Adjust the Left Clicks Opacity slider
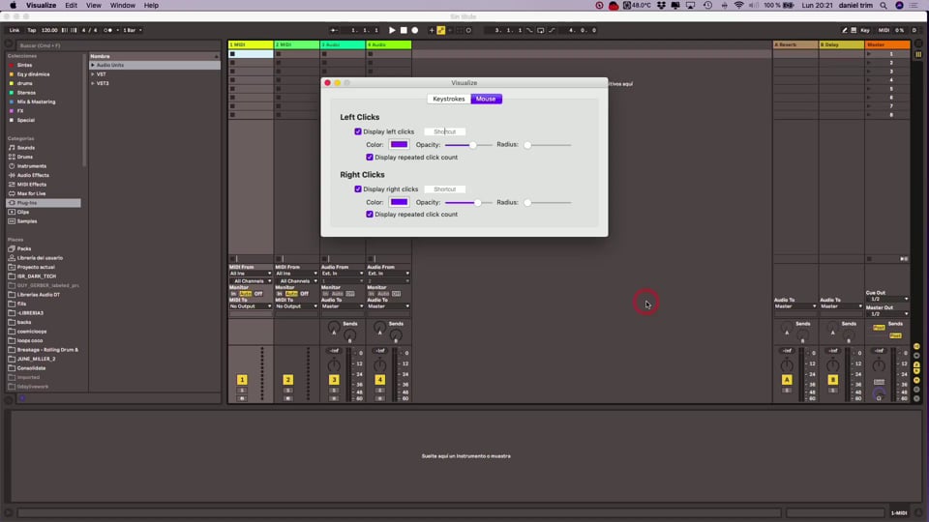This screenshot has width=929, height=522. [468, 145]
